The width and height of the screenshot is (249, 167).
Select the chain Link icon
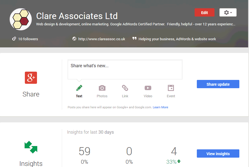coord(125,88)
